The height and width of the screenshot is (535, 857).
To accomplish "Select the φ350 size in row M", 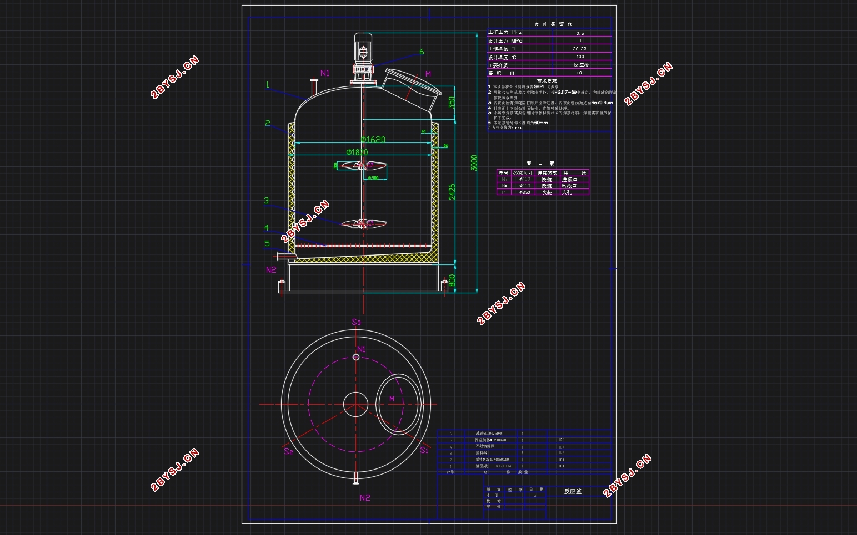I will tap(525, 192).
